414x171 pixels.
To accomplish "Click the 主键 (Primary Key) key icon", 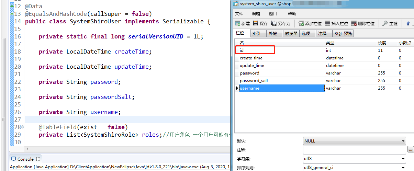I will pyautogui.click(x=385, y=23).
